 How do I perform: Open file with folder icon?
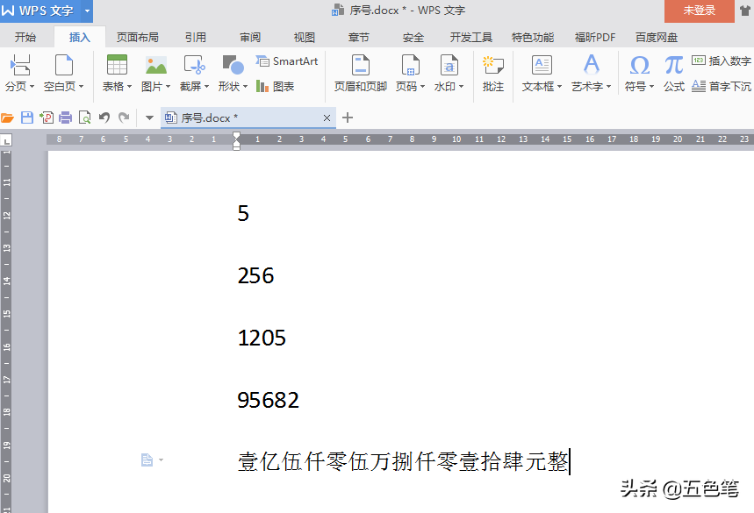[x=8, y=118]
